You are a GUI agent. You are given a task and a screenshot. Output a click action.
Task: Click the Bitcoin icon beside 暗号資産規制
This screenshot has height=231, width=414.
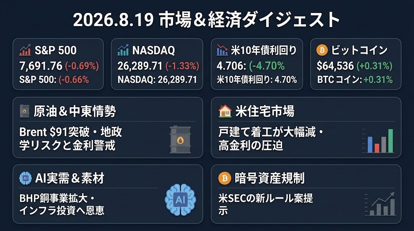point(224,178)
